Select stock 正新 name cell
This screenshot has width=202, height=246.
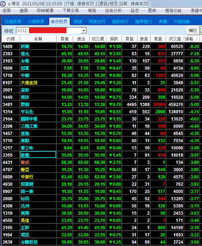38,228
